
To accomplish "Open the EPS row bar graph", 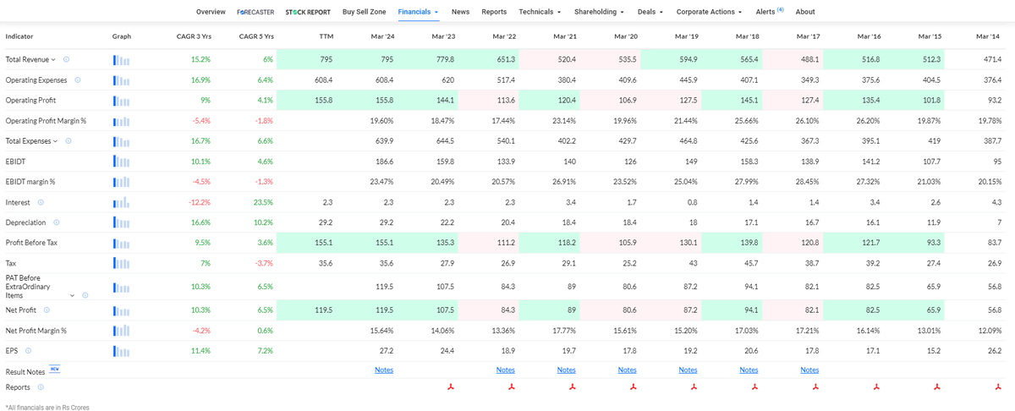I will pos(121,351).
